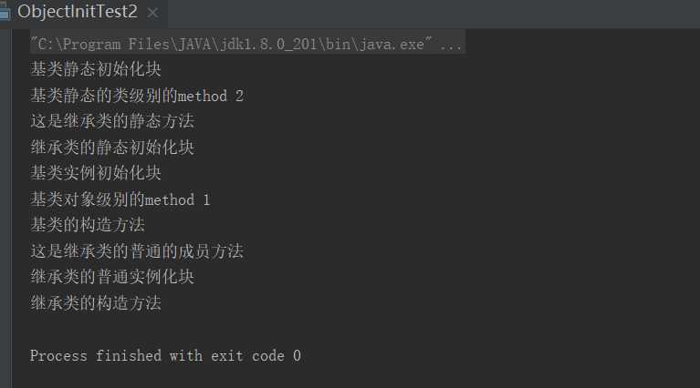Click the empty tab bar area right of ObjectInitTest2

429,13
